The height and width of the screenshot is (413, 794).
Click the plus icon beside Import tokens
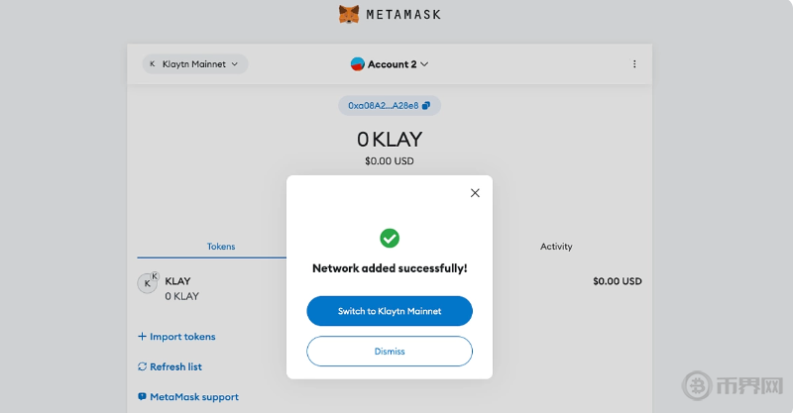(142, 337)
